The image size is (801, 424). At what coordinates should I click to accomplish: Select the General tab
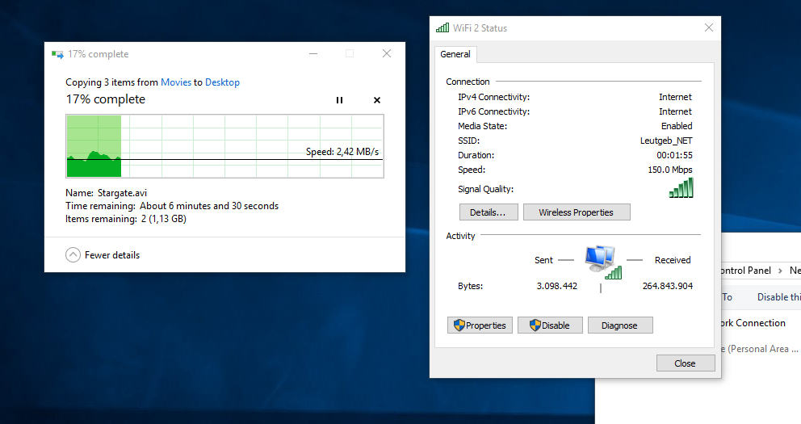click(455, 54)
